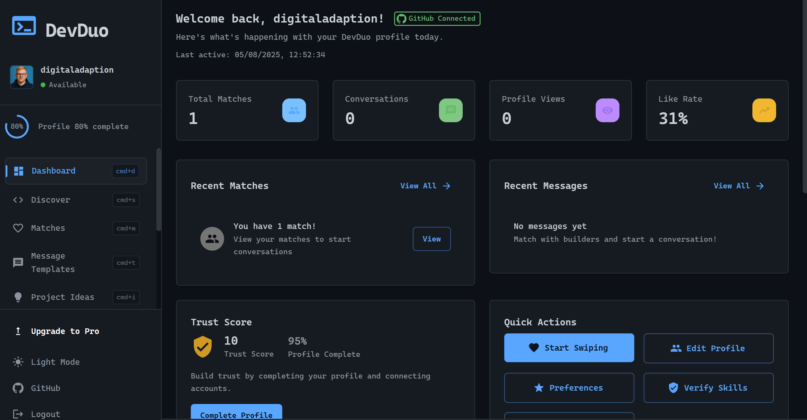Screen dimensions: 807x420
Task: Click the 80% profile progress ring
Action: pos(17,126)
